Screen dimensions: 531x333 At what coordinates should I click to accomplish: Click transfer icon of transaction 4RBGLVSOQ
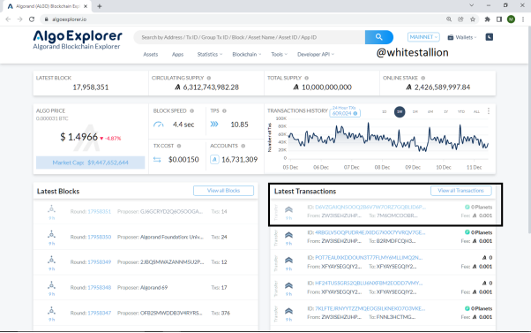click(x=288, y=235)
